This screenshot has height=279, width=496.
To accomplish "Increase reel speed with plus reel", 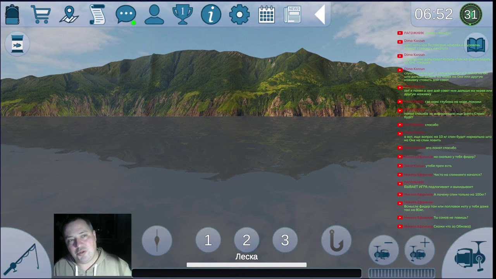I will (x=420, y=250).
